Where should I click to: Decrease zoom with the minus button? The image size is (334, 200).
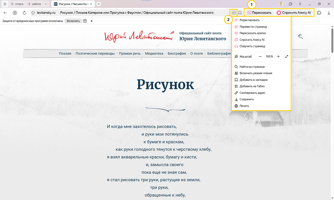(260, 56)
